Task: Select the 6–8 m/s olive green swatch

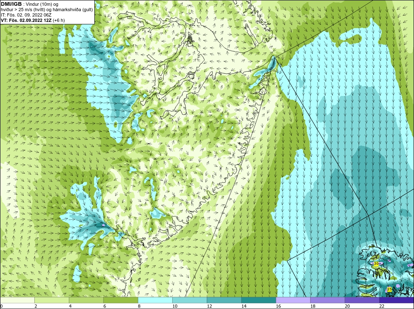Action: click(x=120, y=300)
